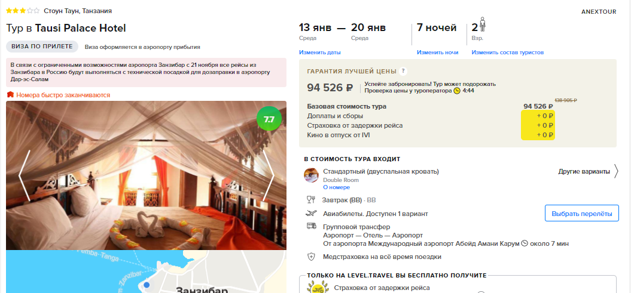Open the О номере room details link
The width and height of the screenshot is (631, 293).
(x=336, y=187)
